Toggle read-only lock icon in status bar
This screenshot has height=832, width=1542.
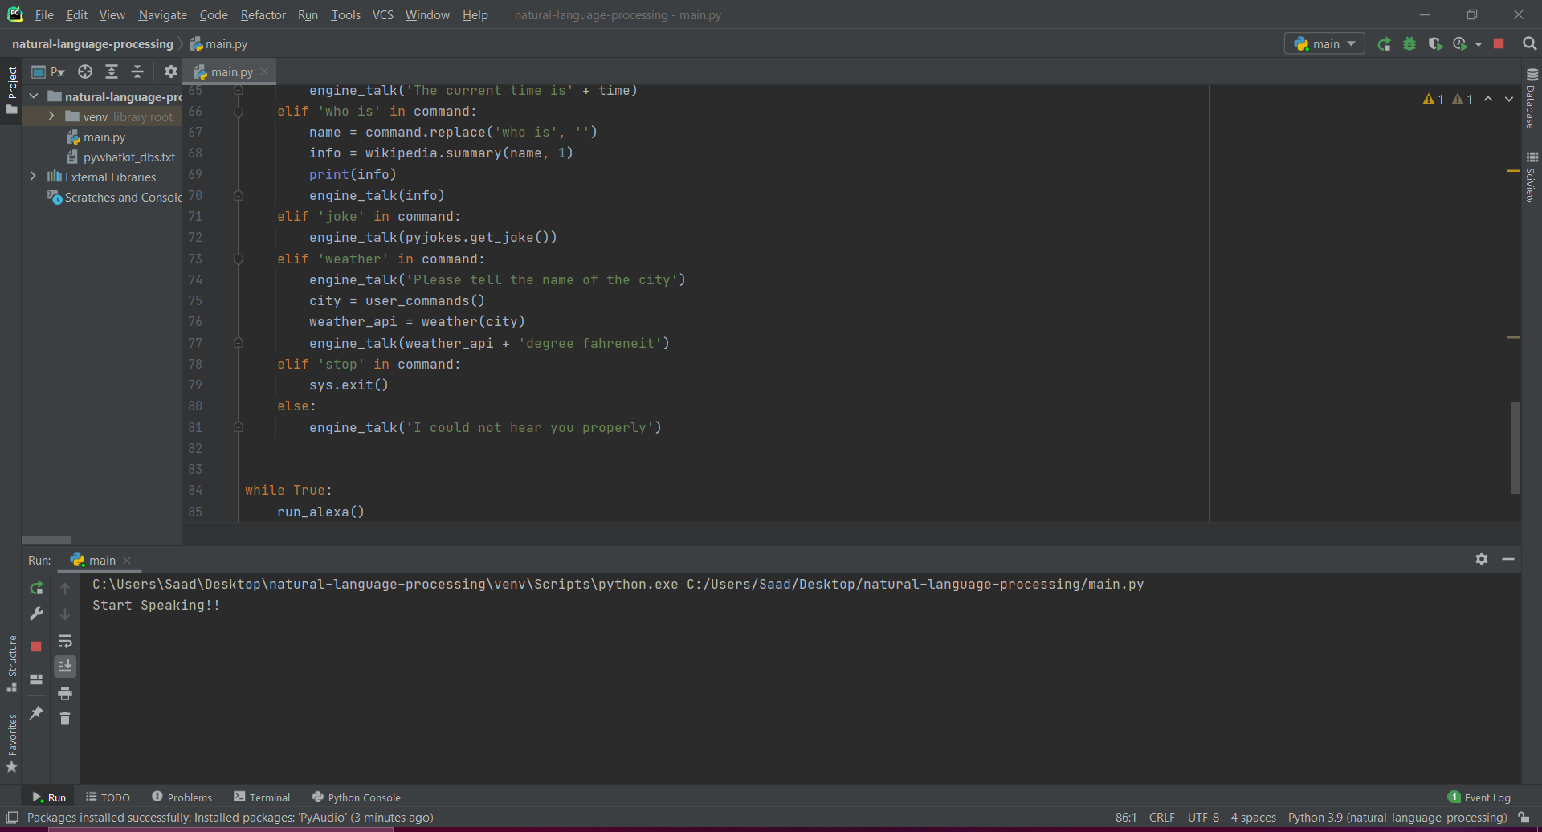coord(1524,818)
